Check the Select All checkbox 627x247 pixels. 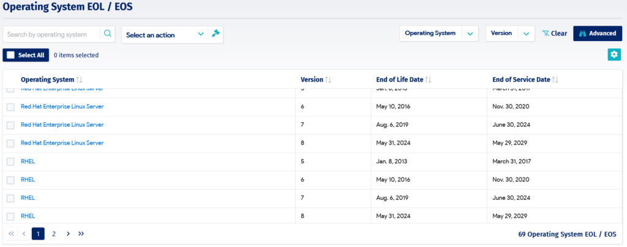click(x=11, y=55)
